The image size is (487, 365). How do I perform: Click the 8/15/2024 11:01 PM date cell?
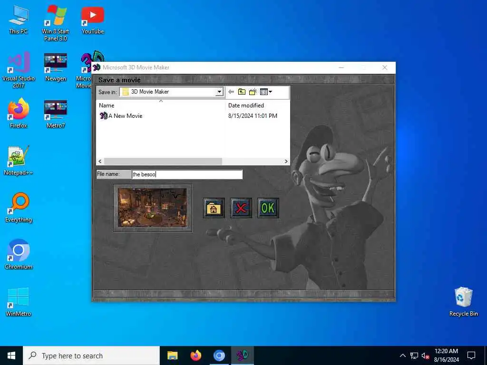(253, 116)
